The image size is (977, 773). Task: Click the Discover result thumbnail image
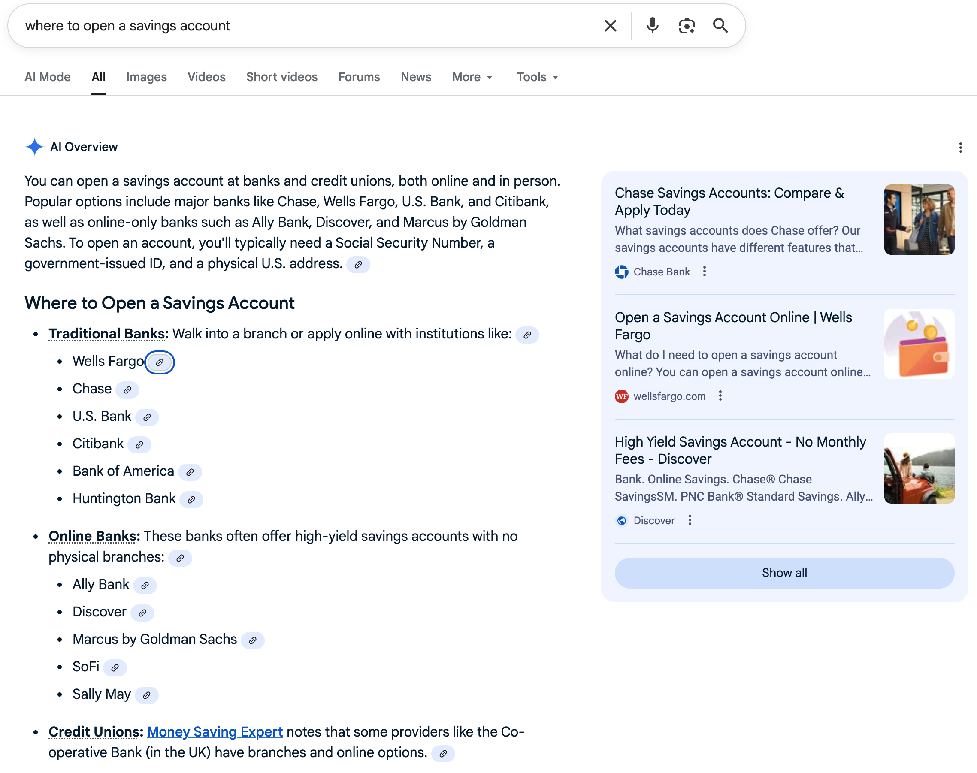point(919,468)
